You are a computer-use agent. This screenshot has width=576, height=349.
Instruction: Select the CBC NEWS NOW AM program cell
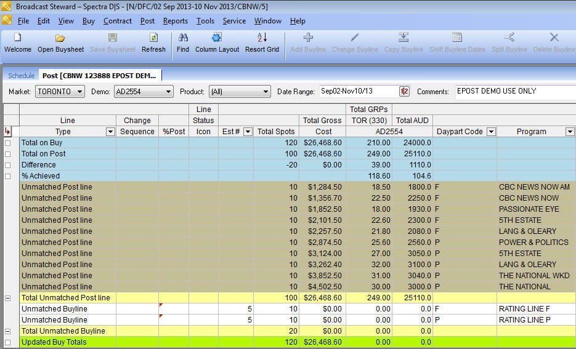(535, 187)
